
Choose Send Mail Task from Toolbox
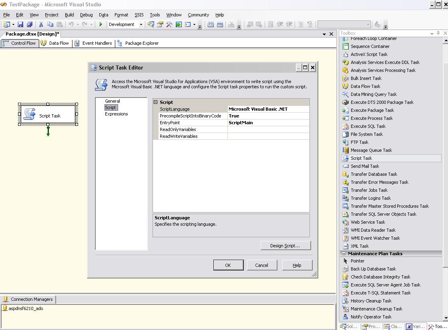tap(365, 166)
